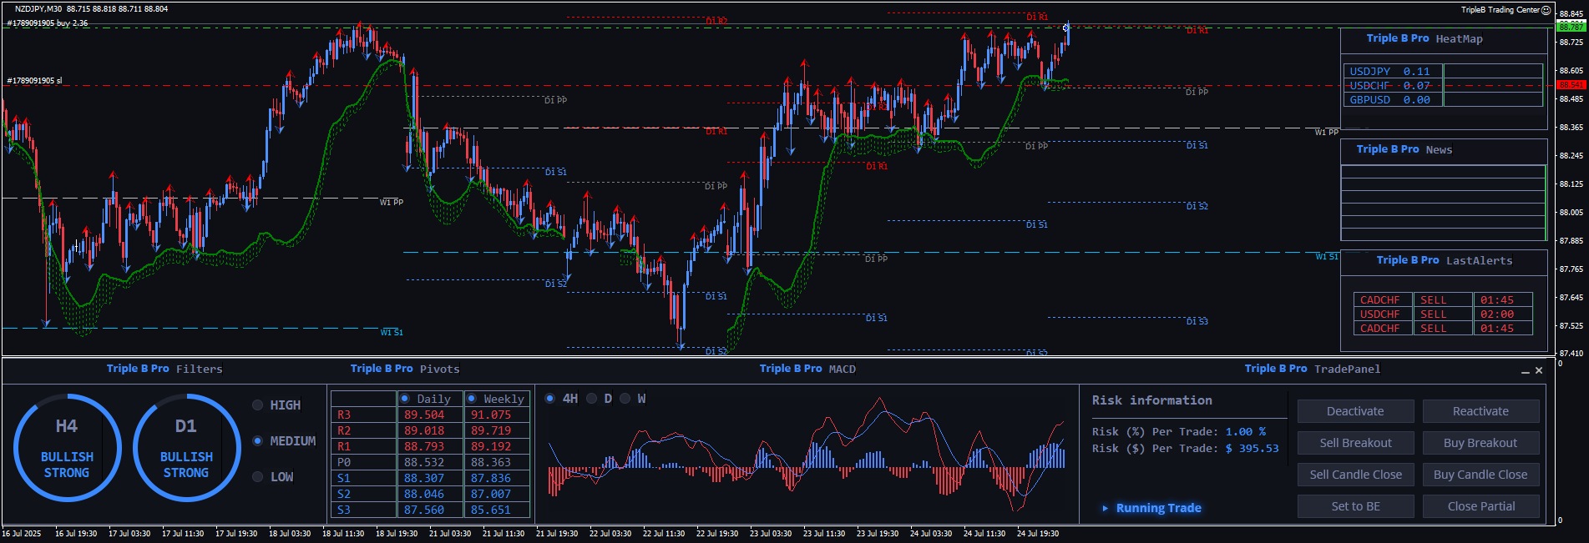Open the USDCHF SELL alert at 02:00
Screen dimensions: 1589x543
(1442, 314)
